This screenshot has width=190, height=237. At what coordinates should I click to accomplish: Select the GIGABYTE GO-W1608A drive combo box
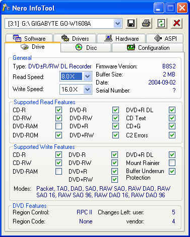point(64,24)
